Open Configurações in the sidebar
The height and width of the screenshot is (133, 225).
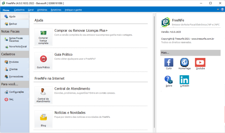[15, 92]
